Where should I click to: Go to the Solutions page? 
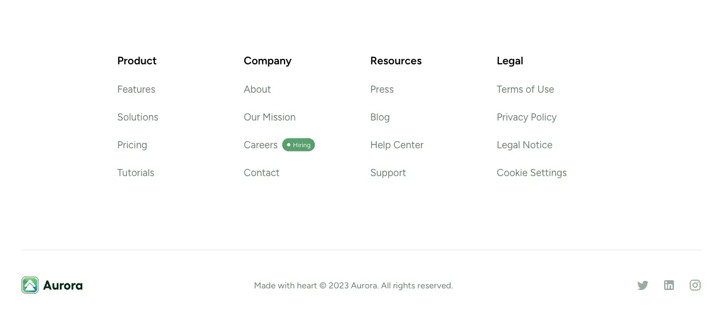(x=138, y=117)
